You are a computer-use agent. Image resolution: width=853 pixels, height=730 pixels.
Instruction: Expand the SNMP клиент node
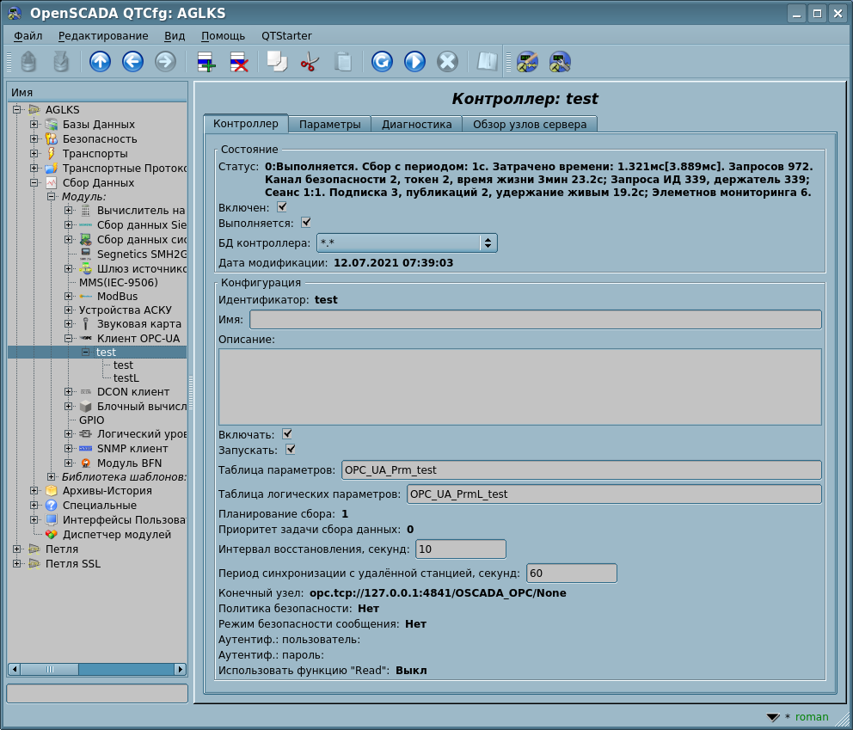point(68,449)
